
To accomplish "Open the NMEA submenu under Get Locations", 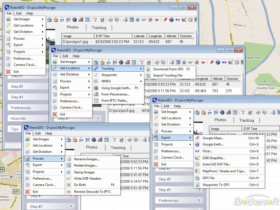I will click(118, 81).
